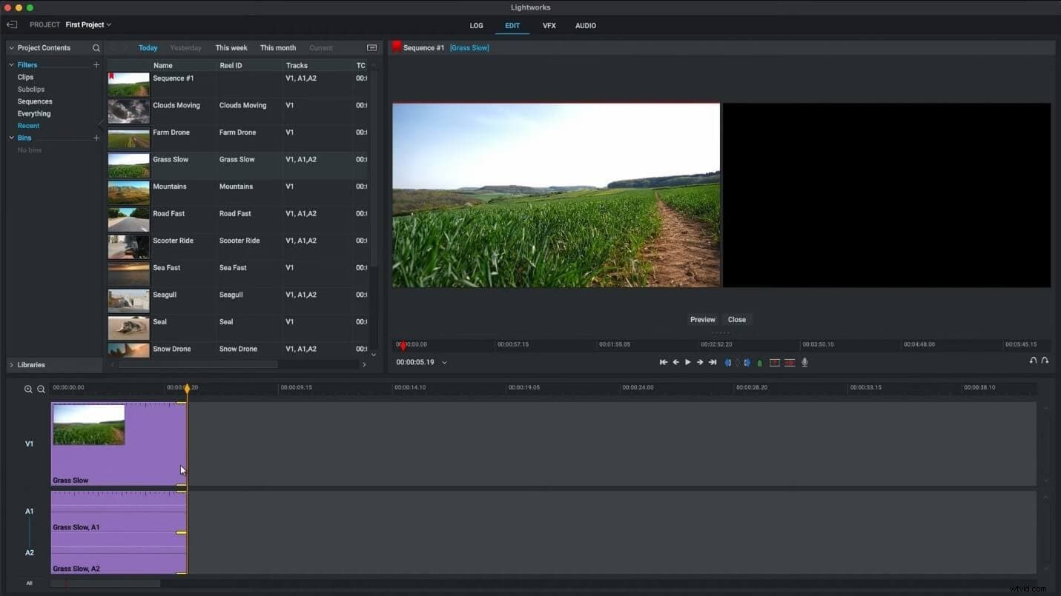Add a new bin with the plus icon
1061x596 pixels.
[96, 138]
